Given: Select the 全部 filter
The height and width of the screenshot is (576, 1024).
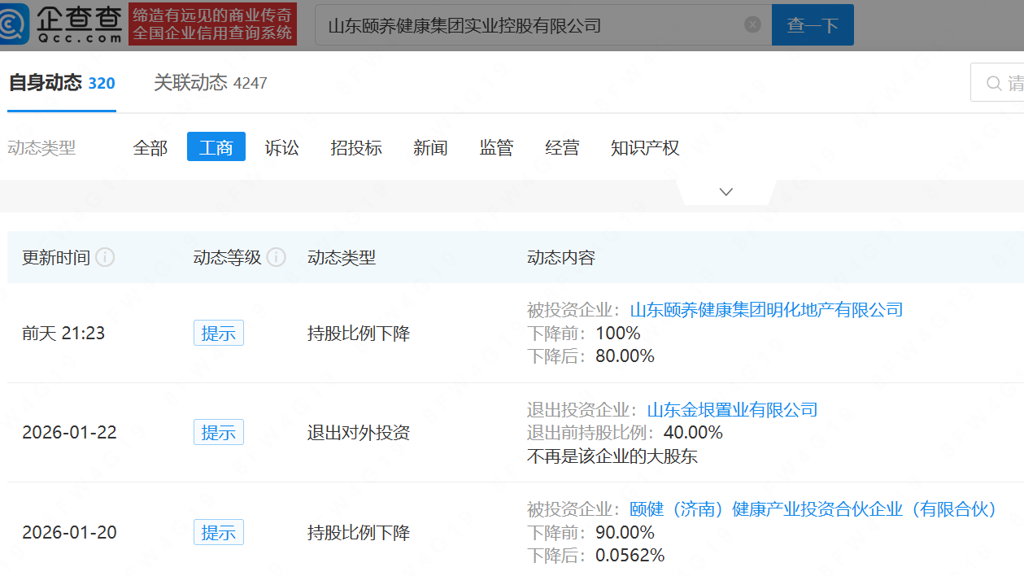Looking at the screenshot, I should (x=150, y=147).
